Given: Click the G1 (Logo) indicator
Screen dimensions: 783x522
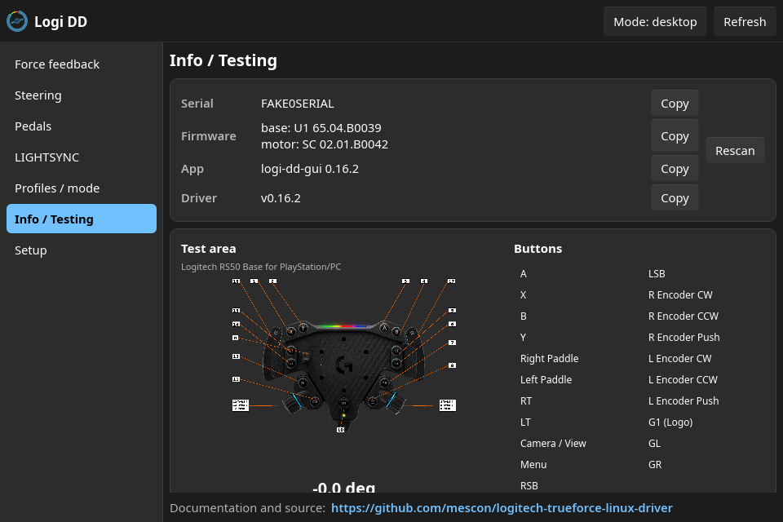Looking at the screenshot, I should point(670,422).
